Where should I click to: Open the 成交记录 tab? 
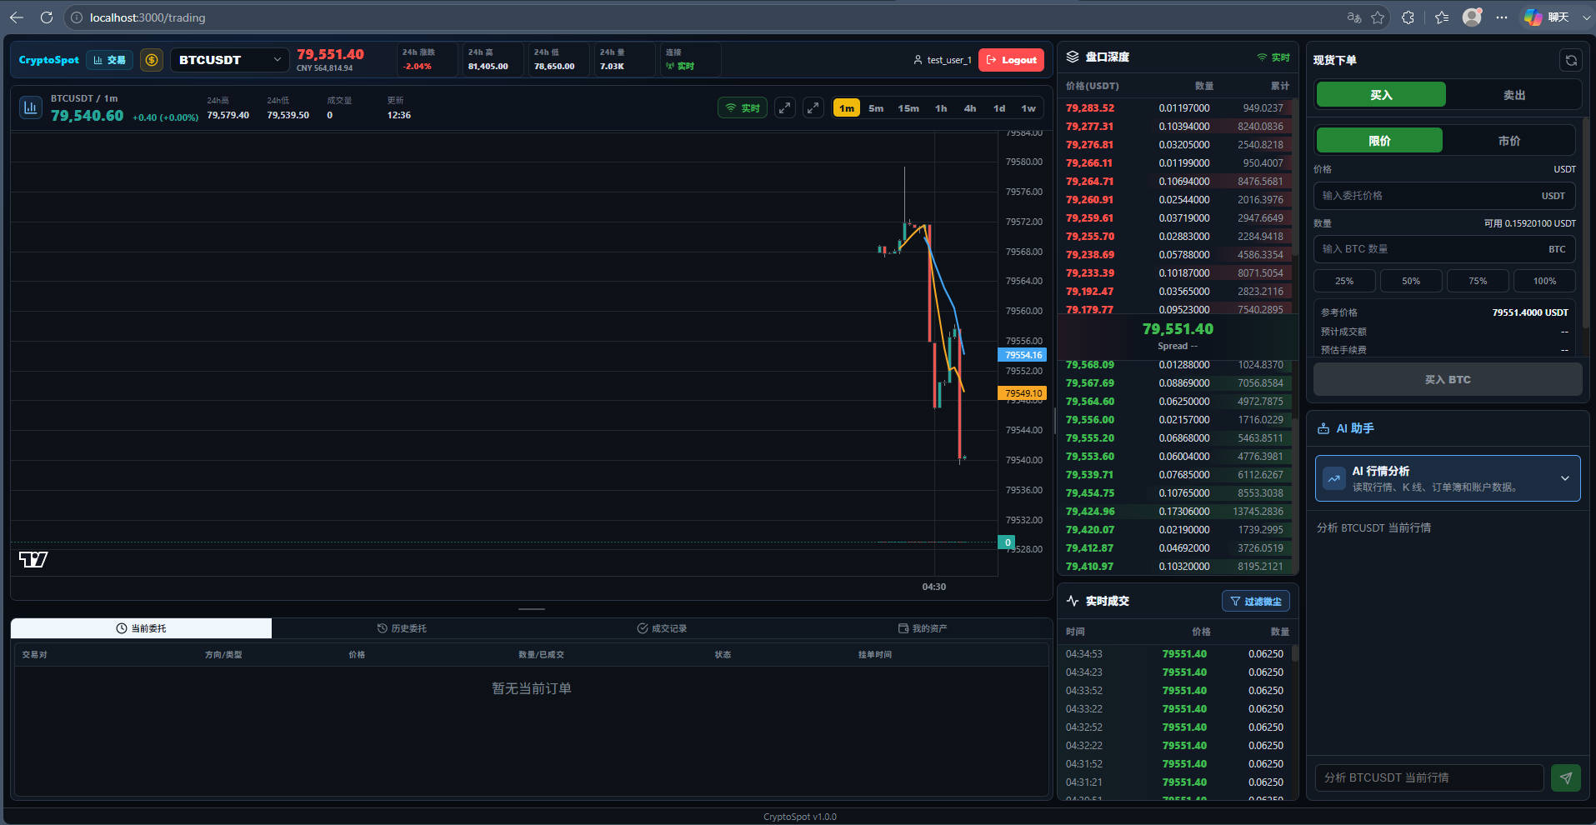click(x=662, y=628)
